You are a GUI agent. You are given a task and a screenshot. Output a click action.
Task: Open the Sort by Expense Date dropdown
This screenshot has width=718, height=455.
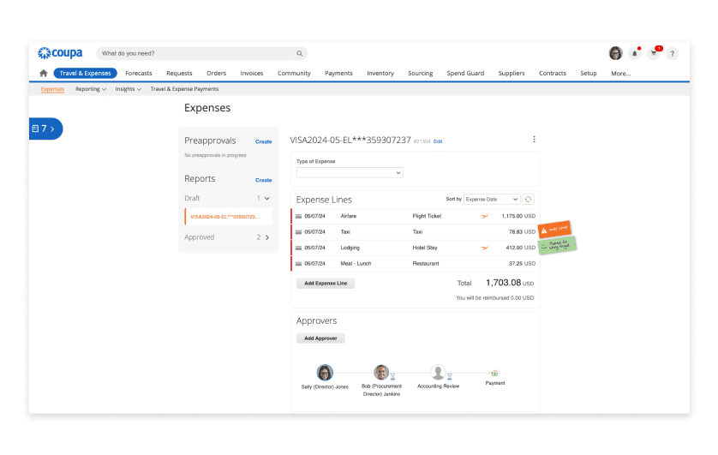(x=492, y=199)
